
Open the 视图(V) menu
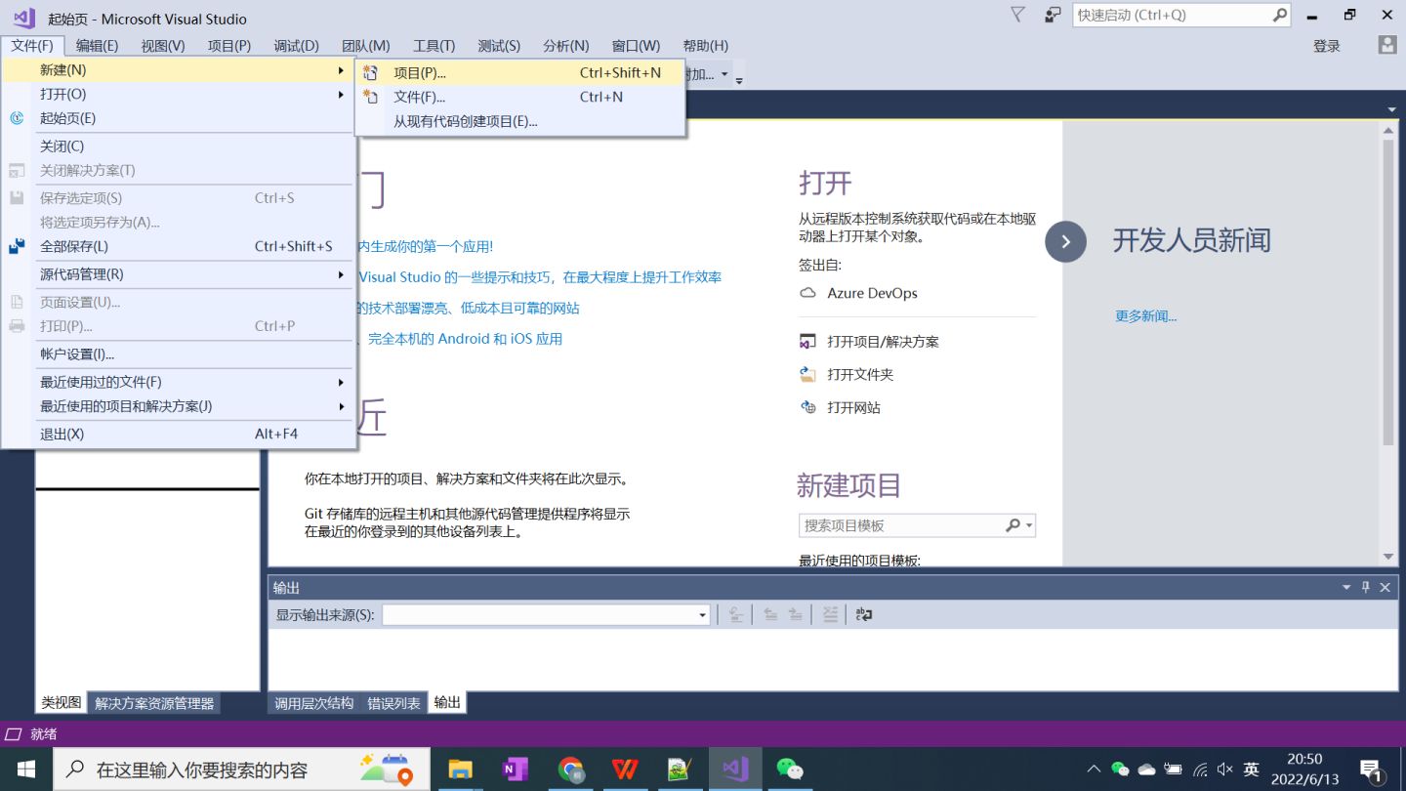point(162,45)
